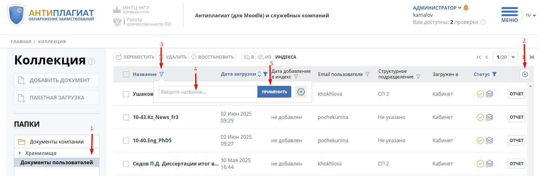Click ДОБАВИТЬ ДОКУМЕНТ button

tap(57, 80)
